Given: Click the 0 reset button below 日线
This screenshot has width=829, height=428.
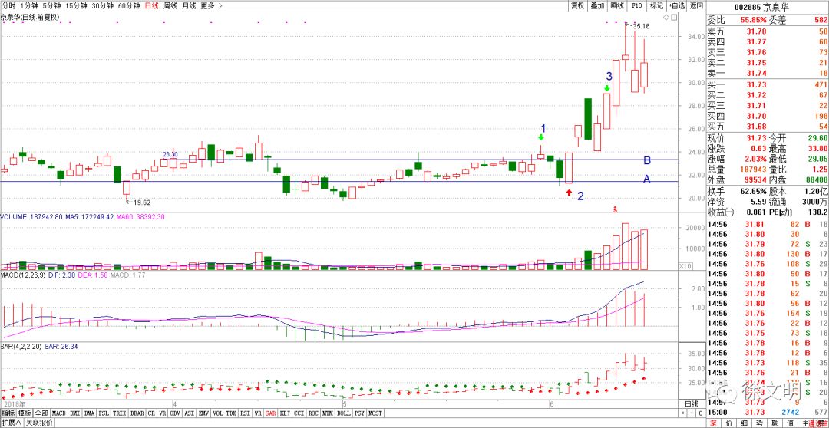Looking at the screenshot, I should (700, 413).
